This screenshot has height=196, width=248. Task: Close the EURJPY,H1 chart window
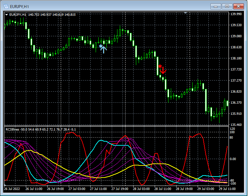(239, 6)
